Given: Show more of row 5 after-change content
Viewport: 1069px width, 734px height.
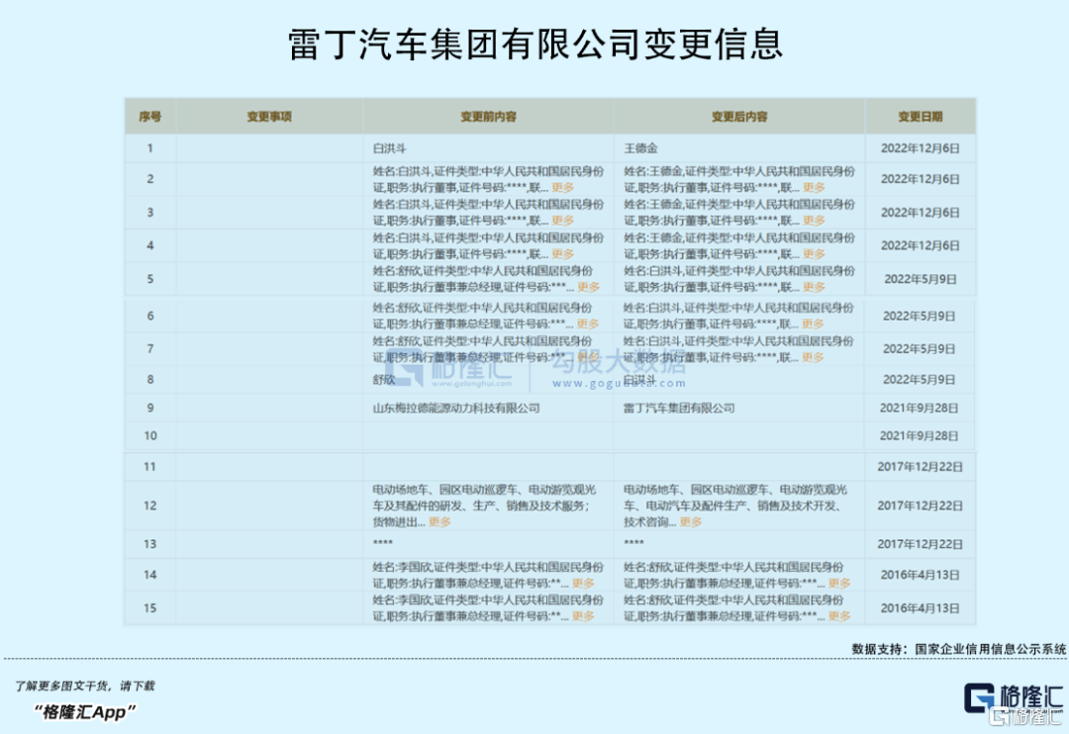Looking at the screenshot, I should 814,287.
